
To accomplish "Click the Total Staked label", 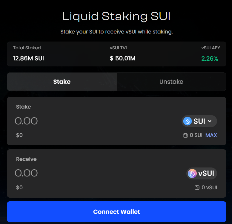I will click(27, 48).
